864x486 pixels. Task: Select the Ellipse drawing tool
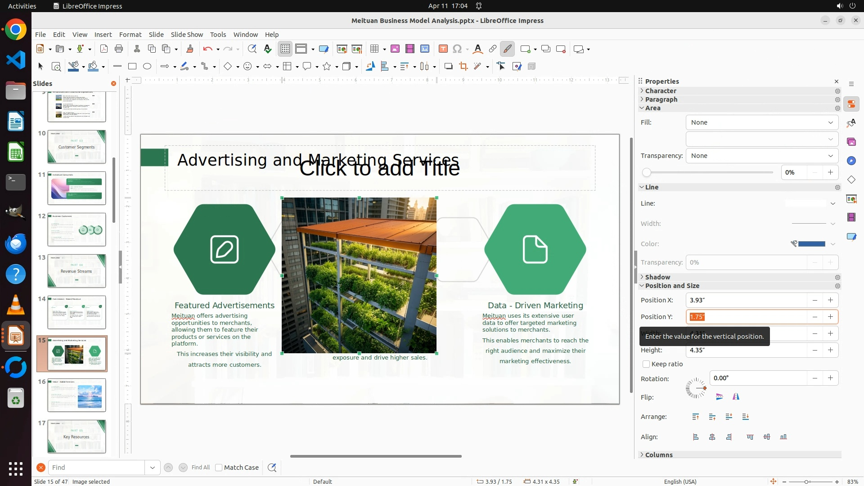(147, 67)
